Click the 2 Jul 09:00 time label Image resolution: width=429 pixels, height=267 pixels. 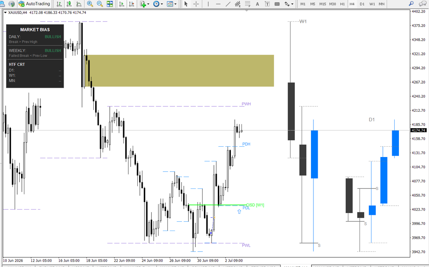pyautogui.click(x=234, y=261)
